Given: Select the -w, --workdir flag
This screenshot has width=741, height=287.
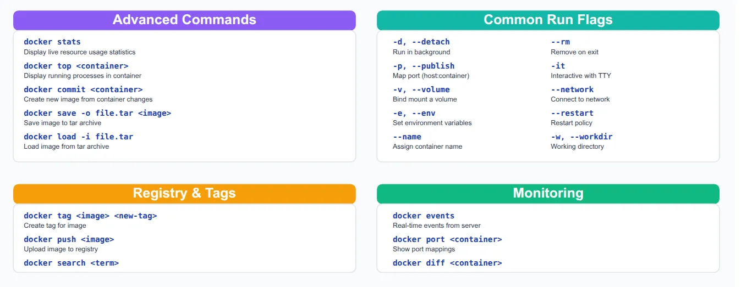Looking at the screenshot, I should pos(581,137).
